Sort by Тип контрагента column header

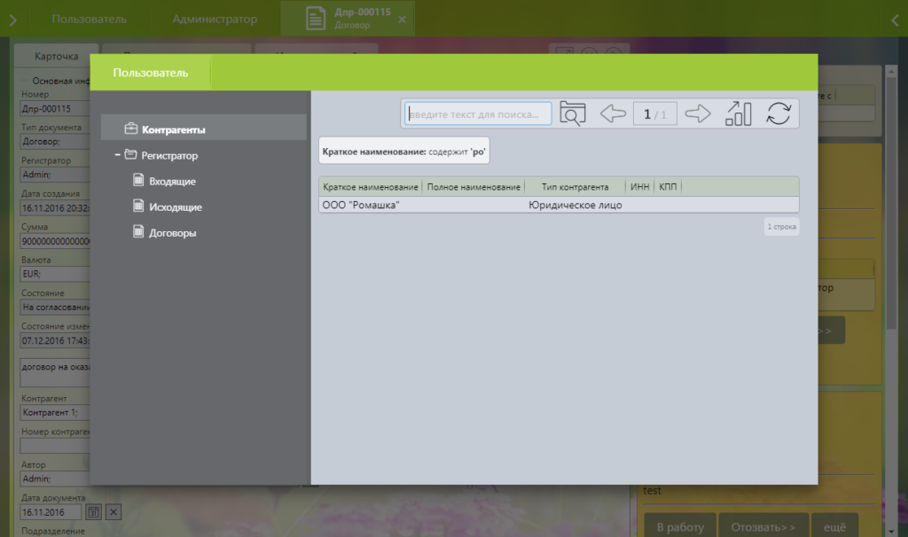pyautogui.click(x=575, y=187)
